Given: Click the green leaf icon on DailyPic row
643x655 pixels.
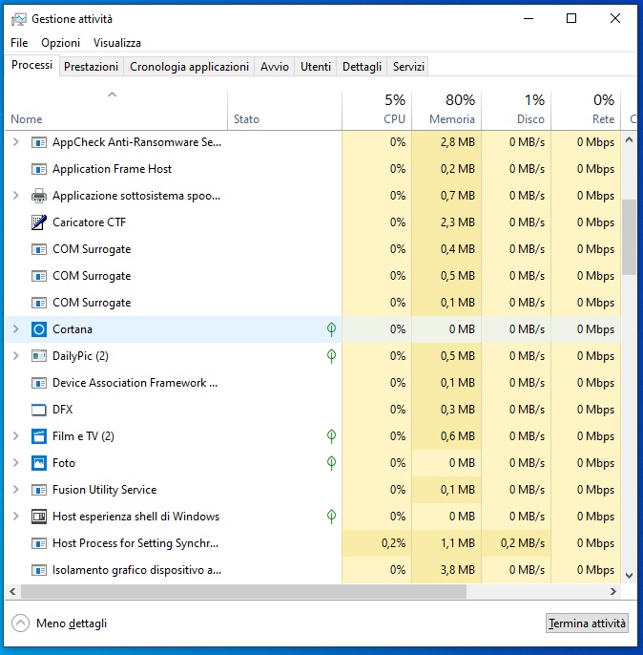Looking at the screenshot, I should coord(331,356).
